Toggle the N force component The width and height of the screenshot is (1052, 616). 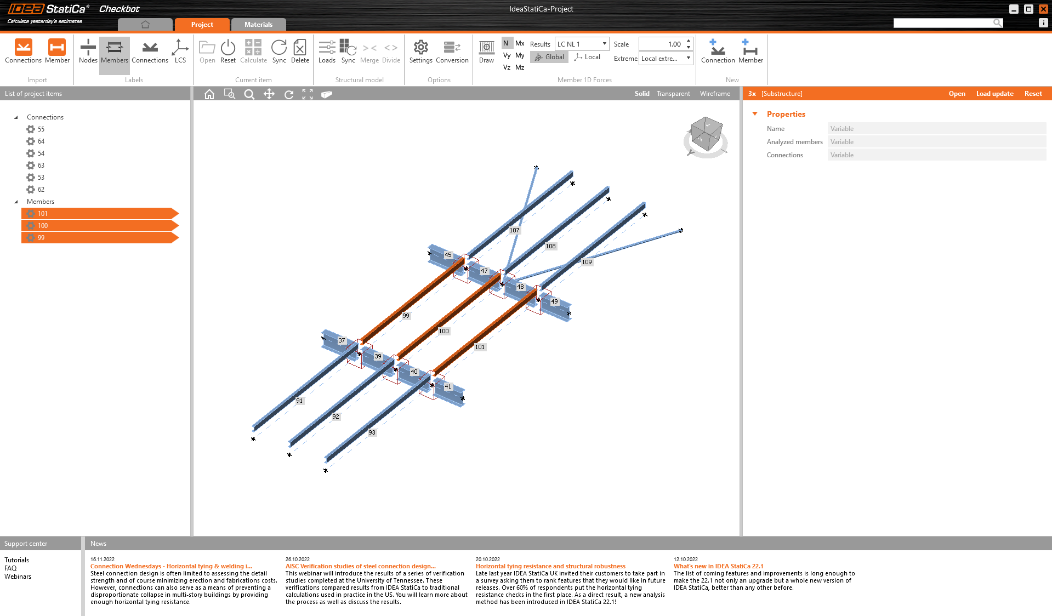click(506, 43)
